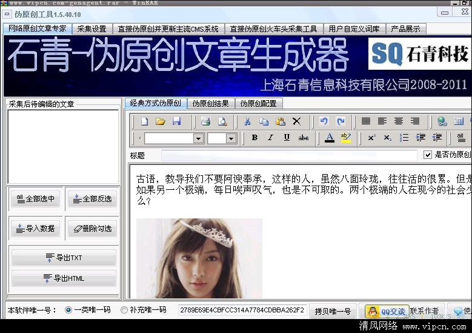The height and width of the screenshot is (333, 472).
Task: Switch to 网络原创文章专家 tab
Action: (38, 29)
